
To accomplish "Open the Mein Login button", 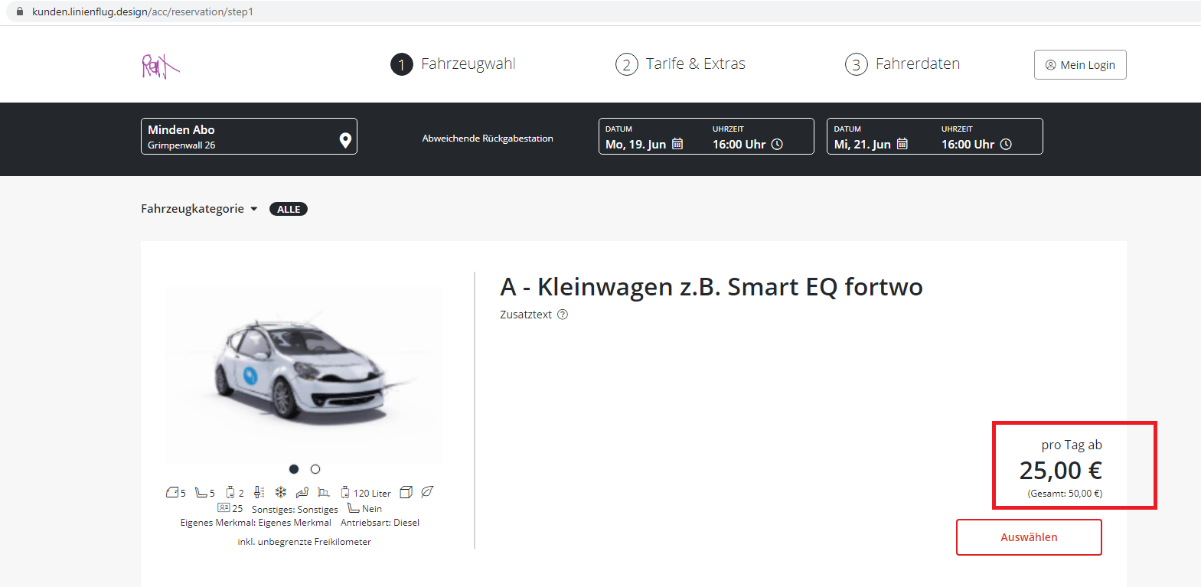I will [1080, 65].
